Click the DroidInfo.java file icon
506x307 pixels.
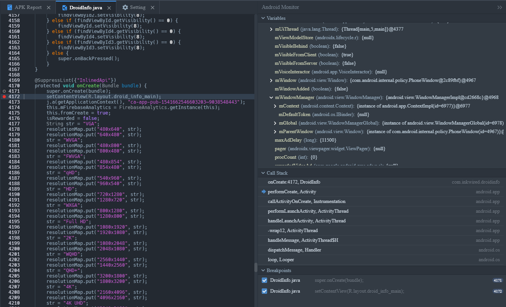[64, 7]
